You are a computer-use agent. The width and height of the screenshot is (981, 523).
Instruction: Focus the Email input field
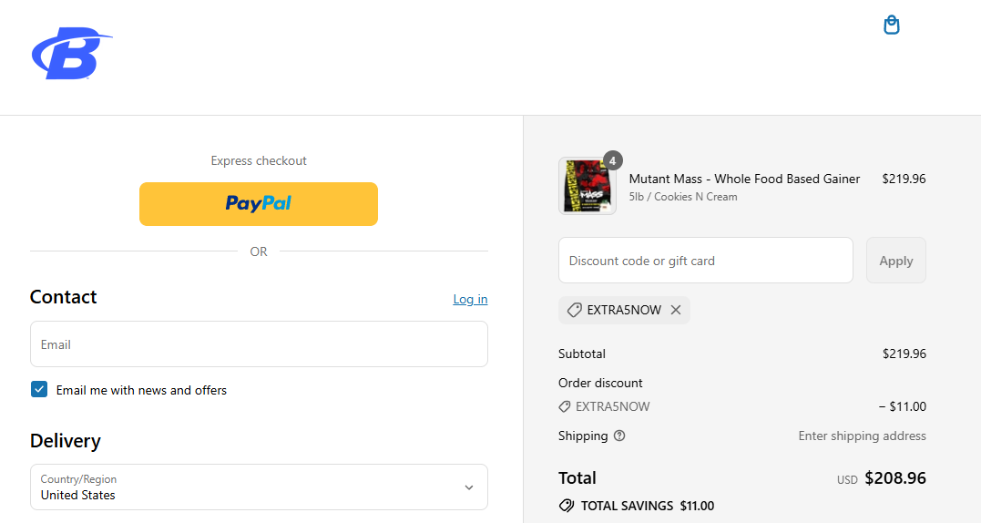coord(259,344)
